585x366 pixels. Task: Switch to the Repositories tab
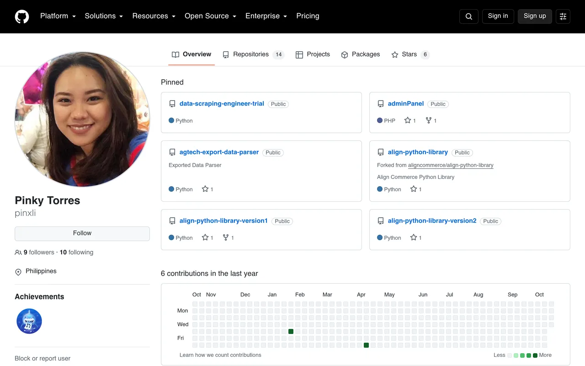click(x=253, y=54)
